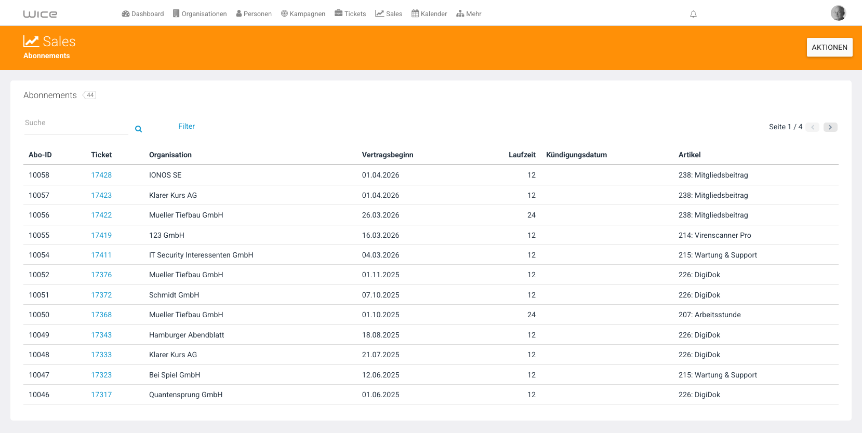The image size is (862, 433).
Task: Open the notifications bell
Action: point(693,14)
